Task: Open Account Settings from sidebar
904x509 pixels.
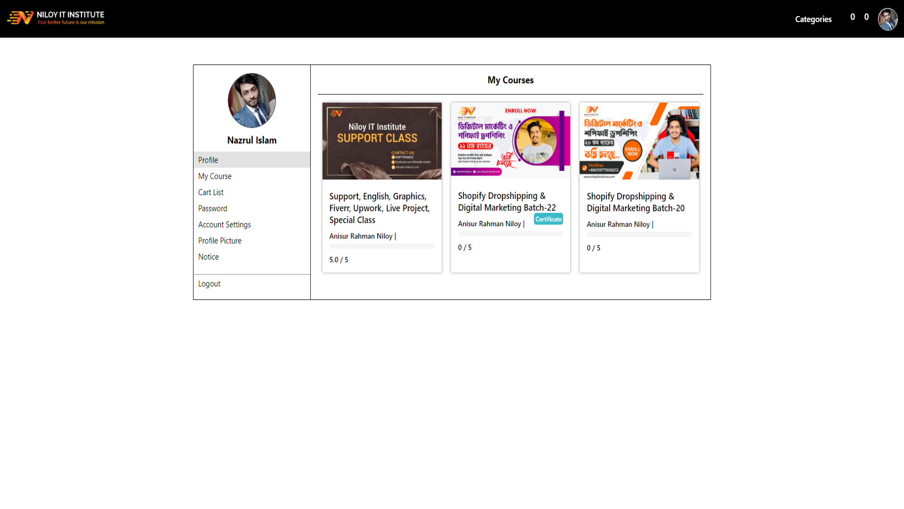Action: (x=224, y=225)
